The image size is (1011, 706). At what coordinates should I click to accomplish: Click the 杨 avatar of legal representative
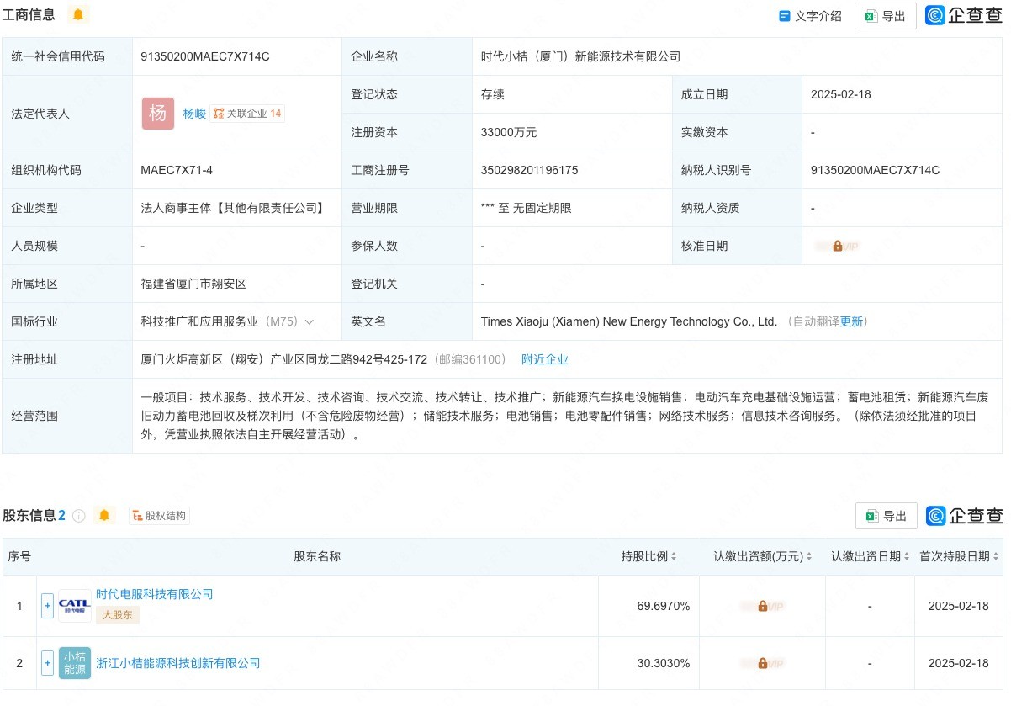[157, 114]
